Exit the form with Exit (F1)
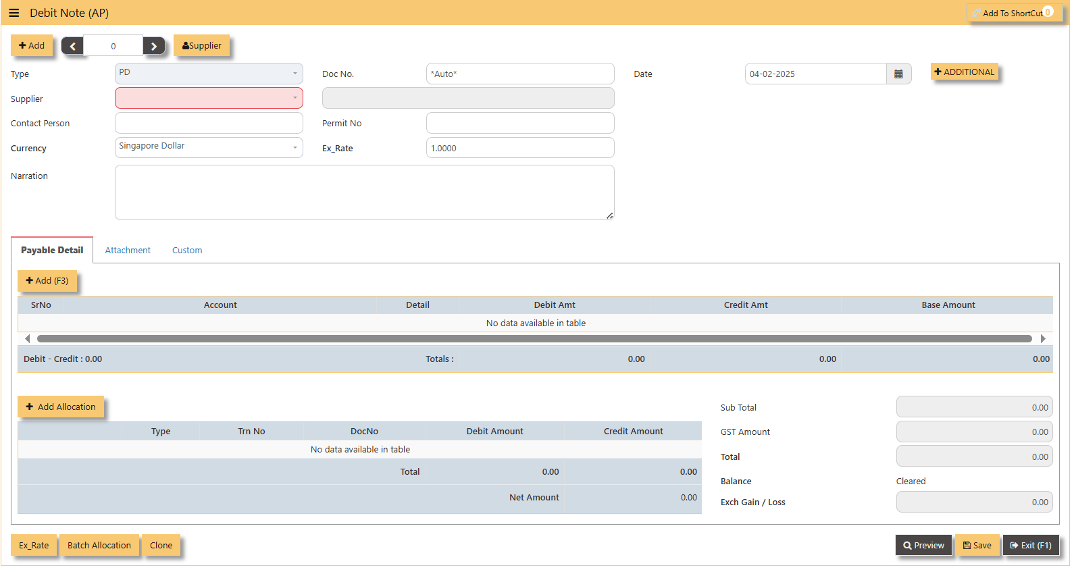The width and height of the screenshot is (1074, 572). 1031,545
